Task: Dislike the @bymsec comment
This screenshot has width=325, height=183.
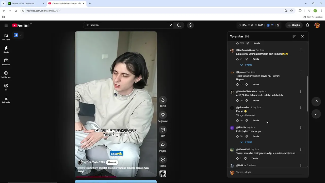Action: pyautogui.click(x=247, y=85)
